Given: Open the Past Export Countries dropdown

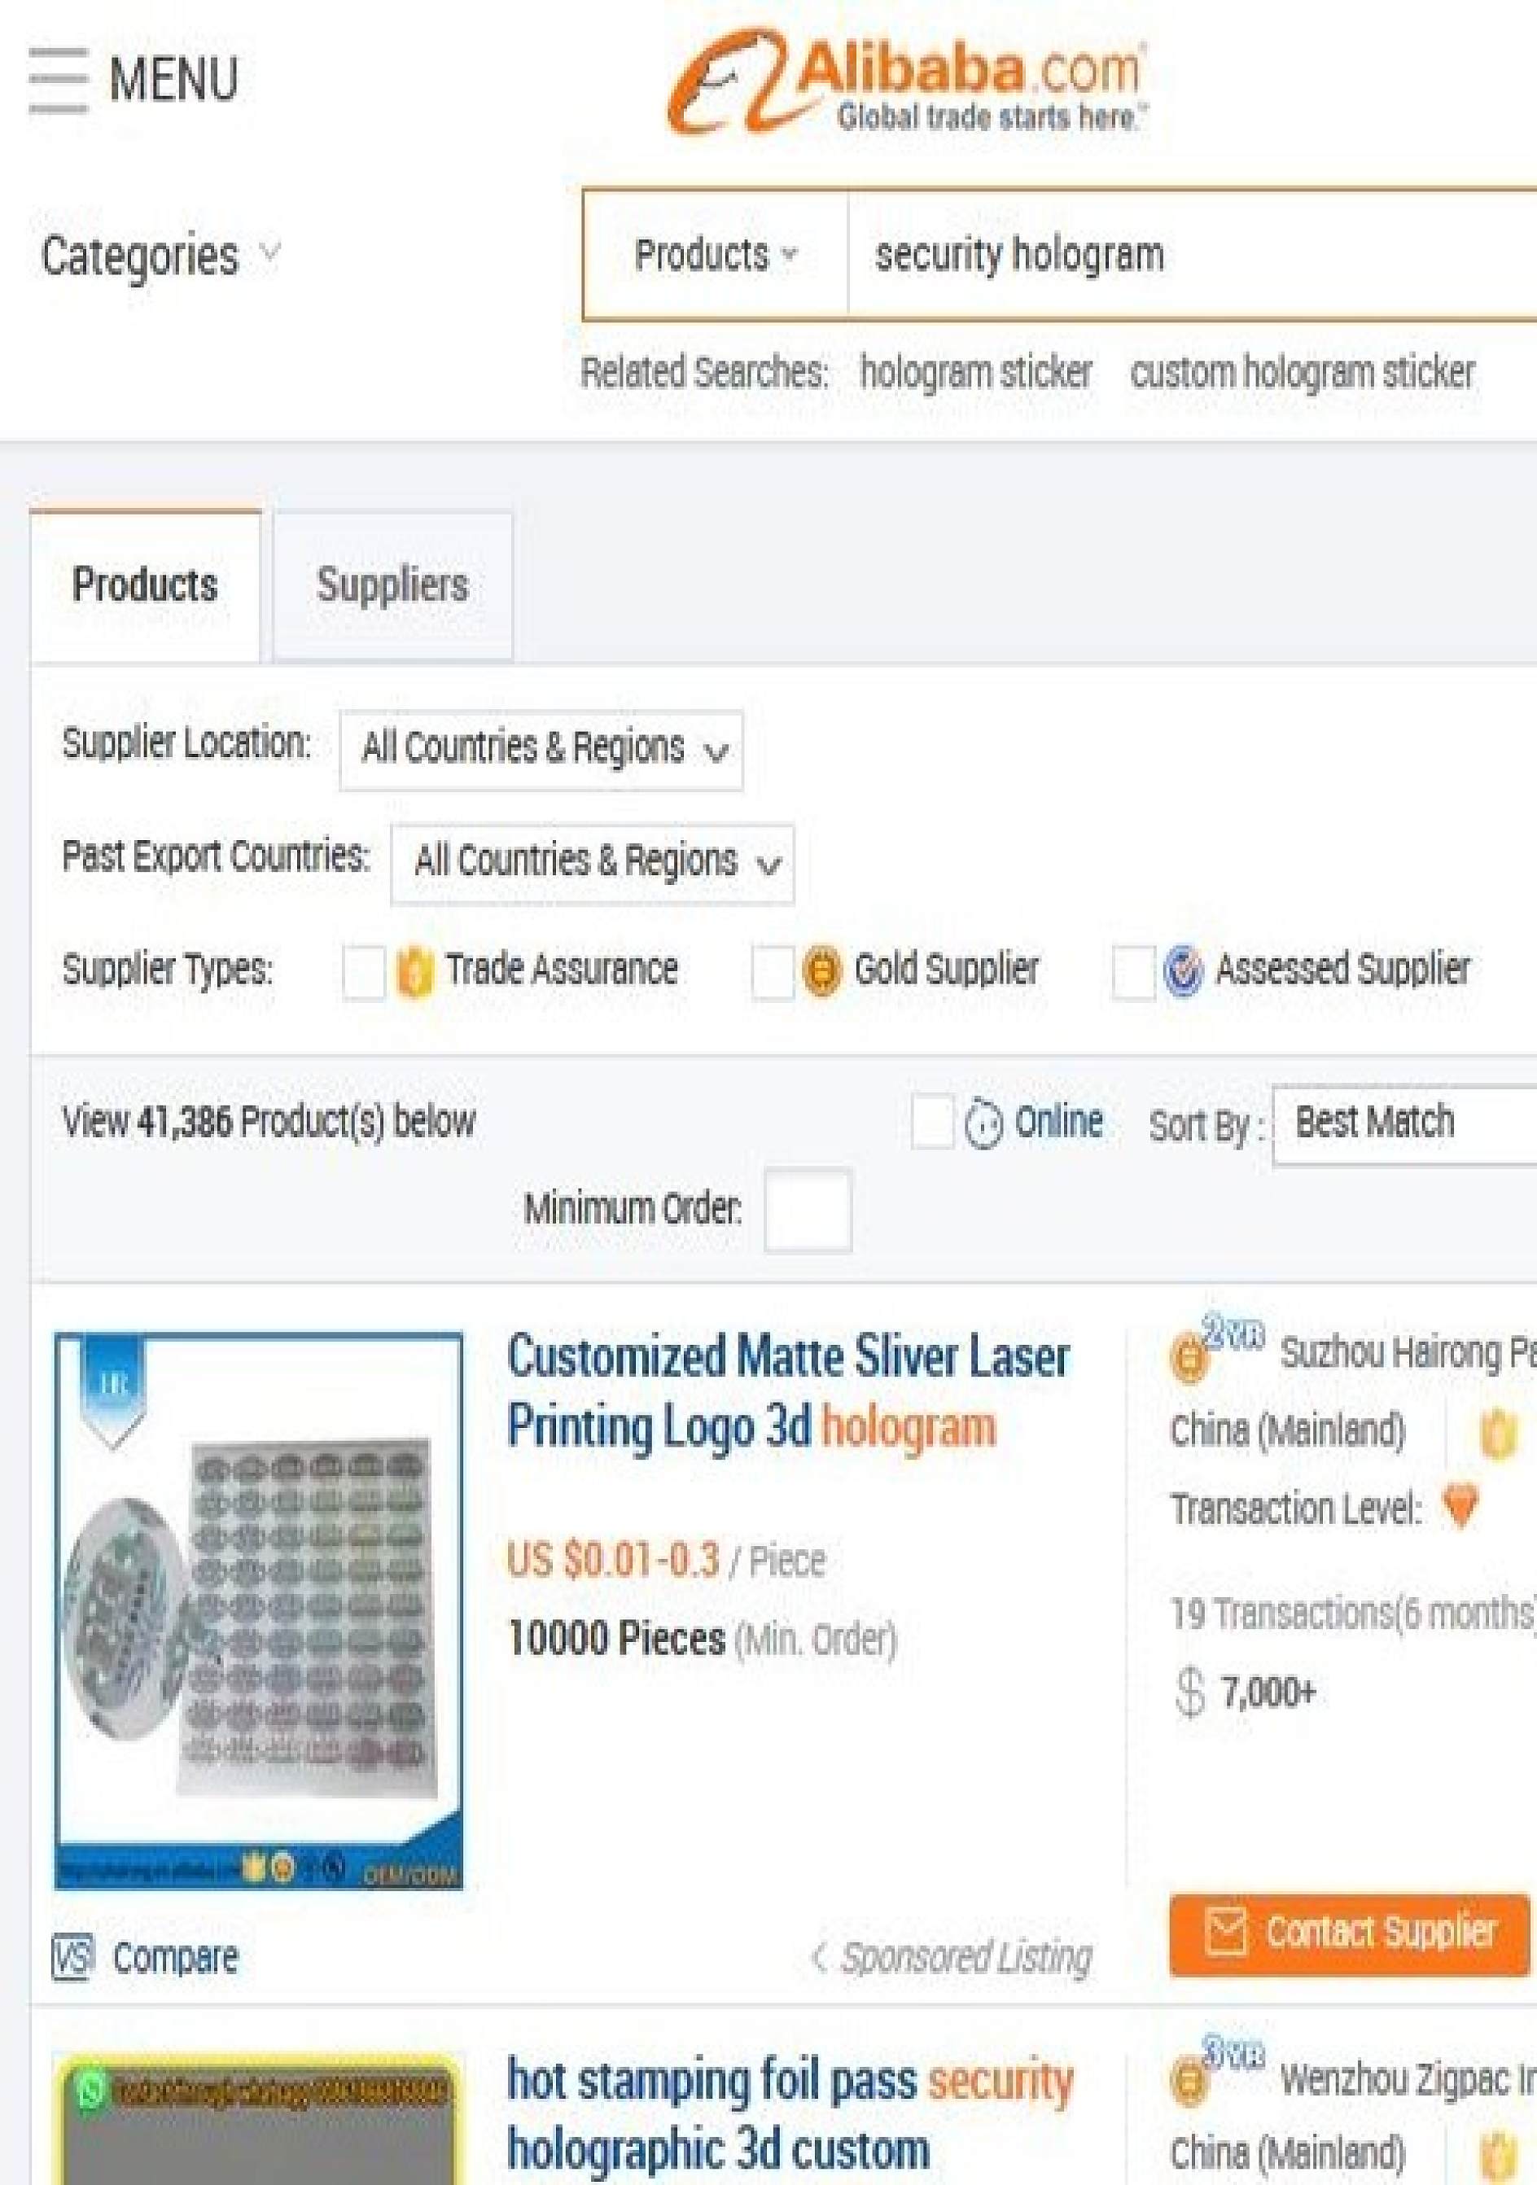Looking at the screenshot, I should (592, 863).
